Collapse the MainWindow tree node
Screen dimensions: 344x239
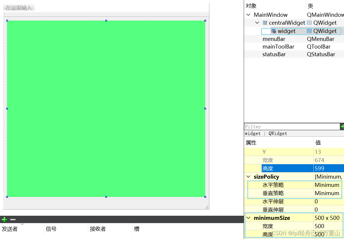[x=248, y=15]
